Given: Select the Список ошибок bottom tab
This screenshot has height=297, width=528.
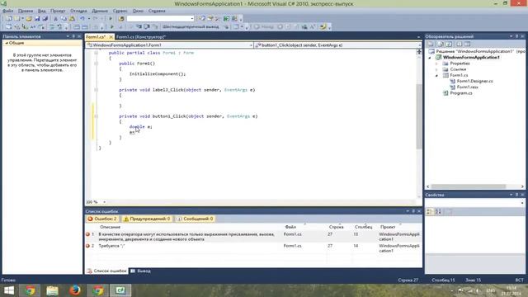Looking at the screenshot, I should [x=106, y=271].
